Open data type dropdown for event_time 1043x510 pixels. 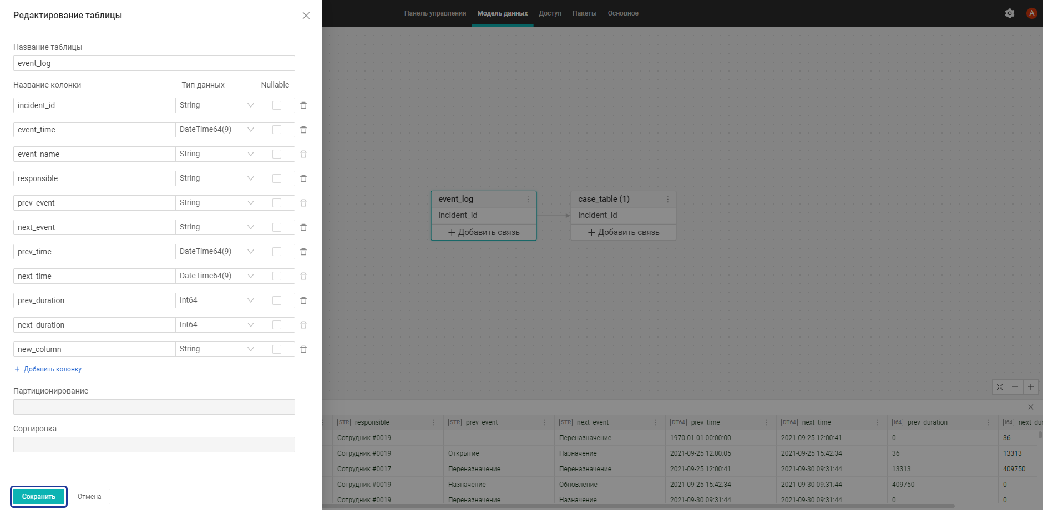[x=217, y=130]
